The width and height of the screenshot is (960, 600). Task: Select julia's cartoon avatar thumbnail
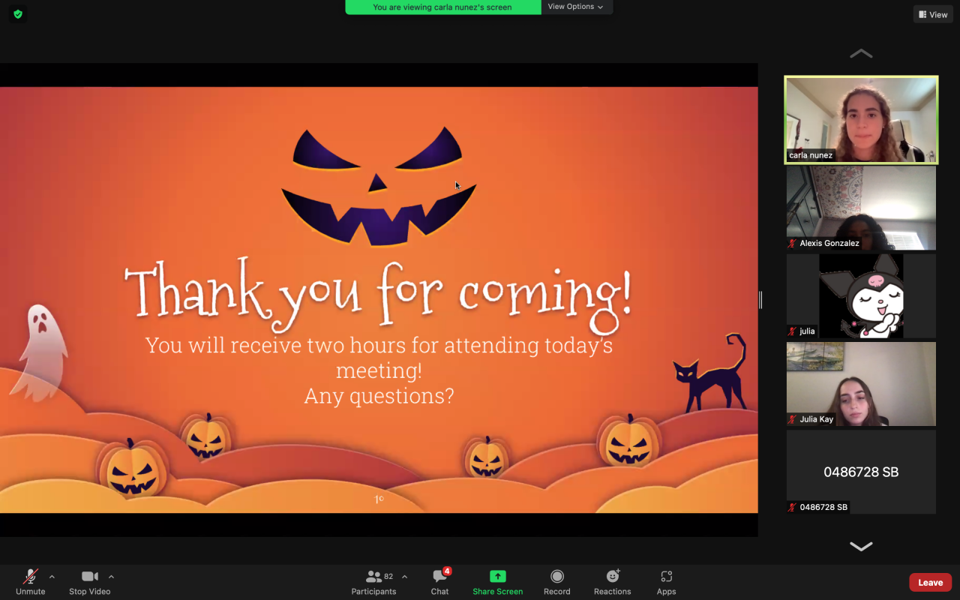coord(861,295)
